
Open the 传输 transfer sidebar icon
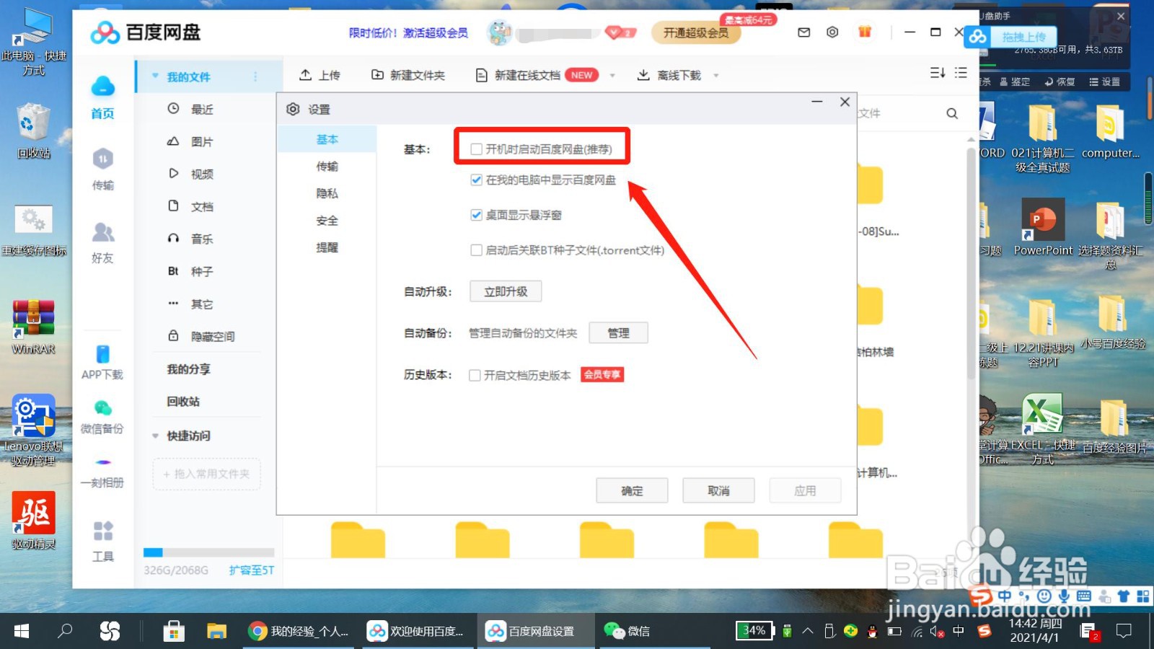[x=102, y=169]
